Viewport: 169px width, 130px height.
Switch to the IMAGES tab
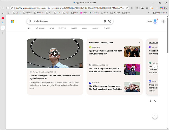(x=74, y=28)
